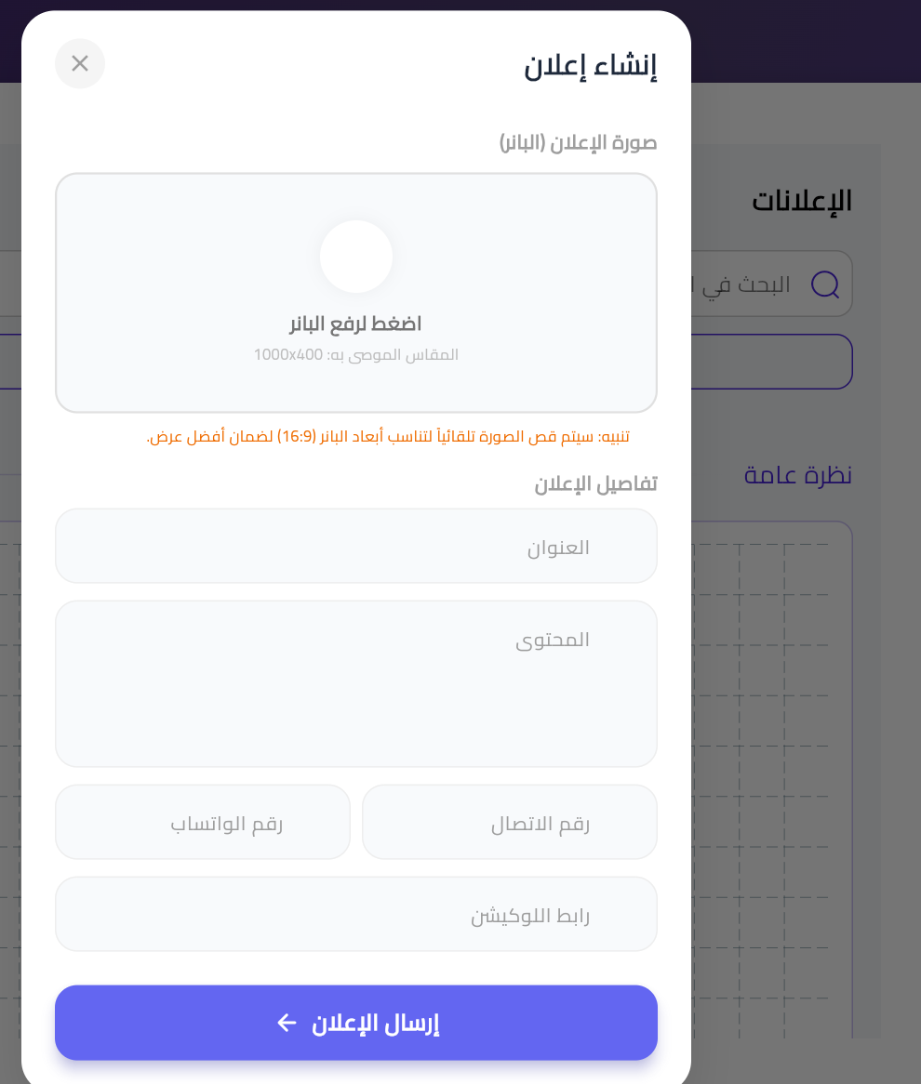Click the circular image upload icon
This screenshot has width=921, height=1084.
click(x=356, y=257)
